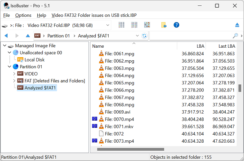Click the Partition 01 pie chart icon
The image size is (244, 161).
coord(16,67)
